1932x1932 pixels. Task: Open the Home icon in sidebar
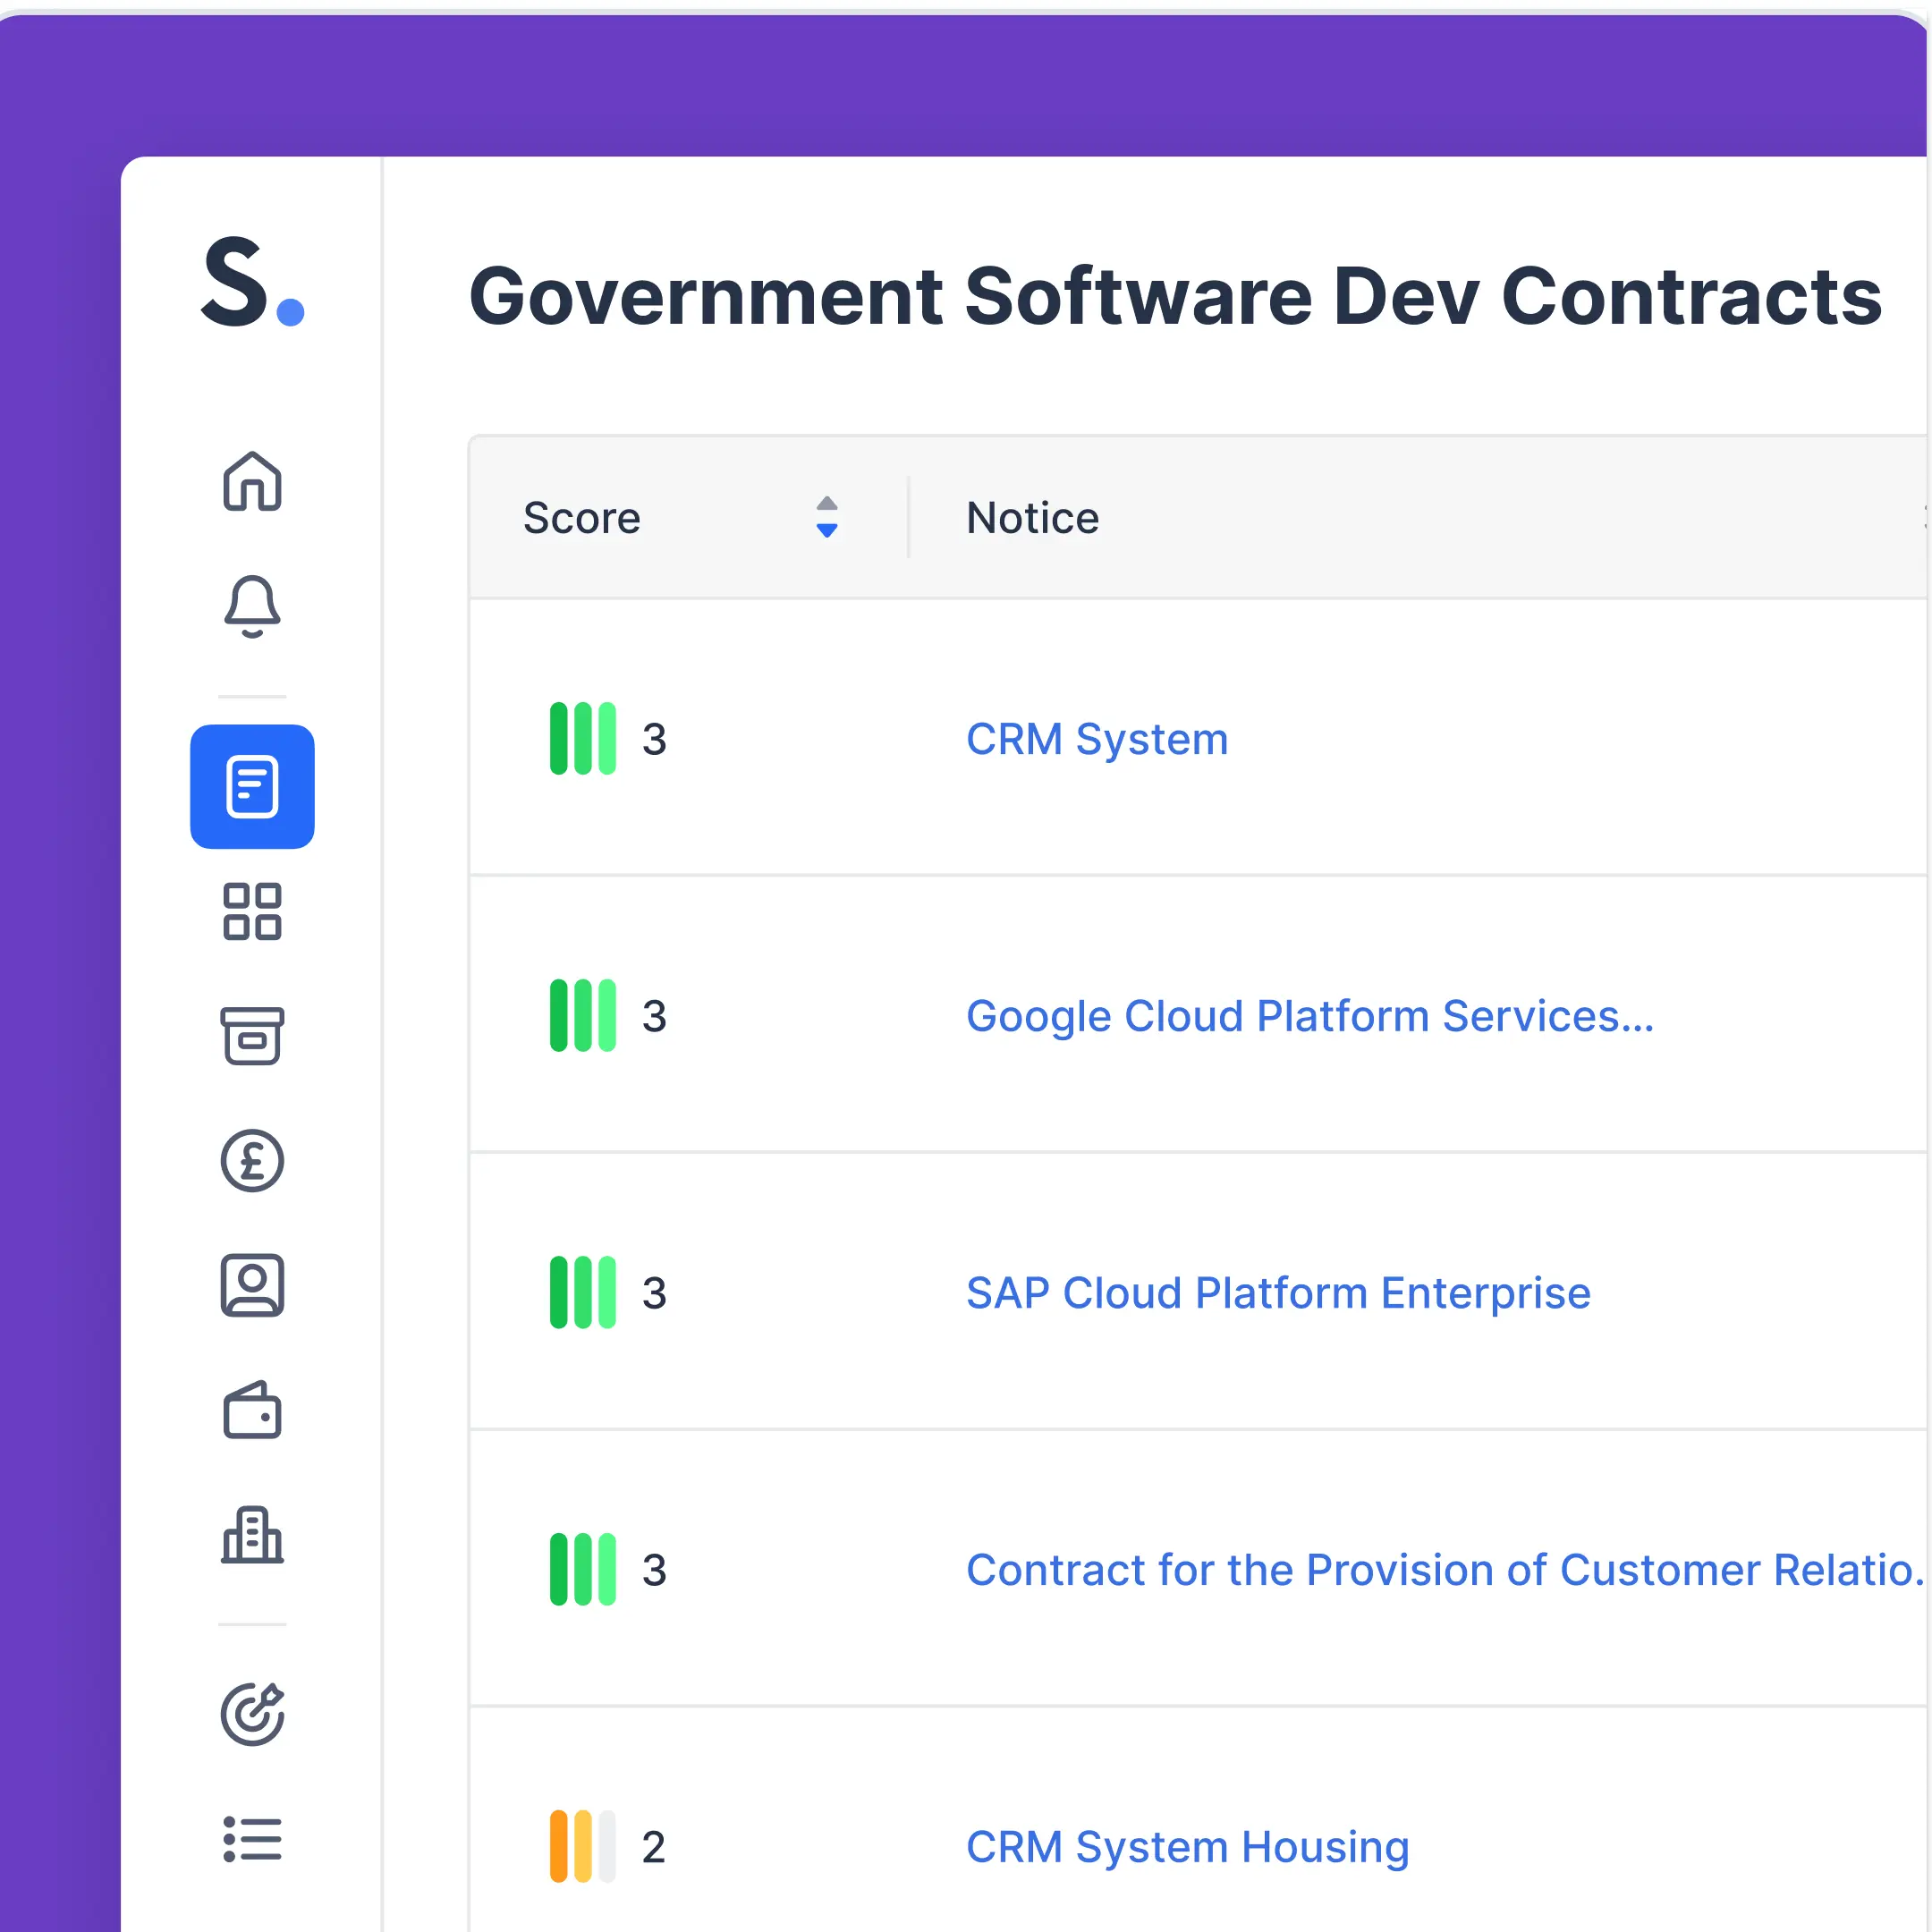[252, 481]
